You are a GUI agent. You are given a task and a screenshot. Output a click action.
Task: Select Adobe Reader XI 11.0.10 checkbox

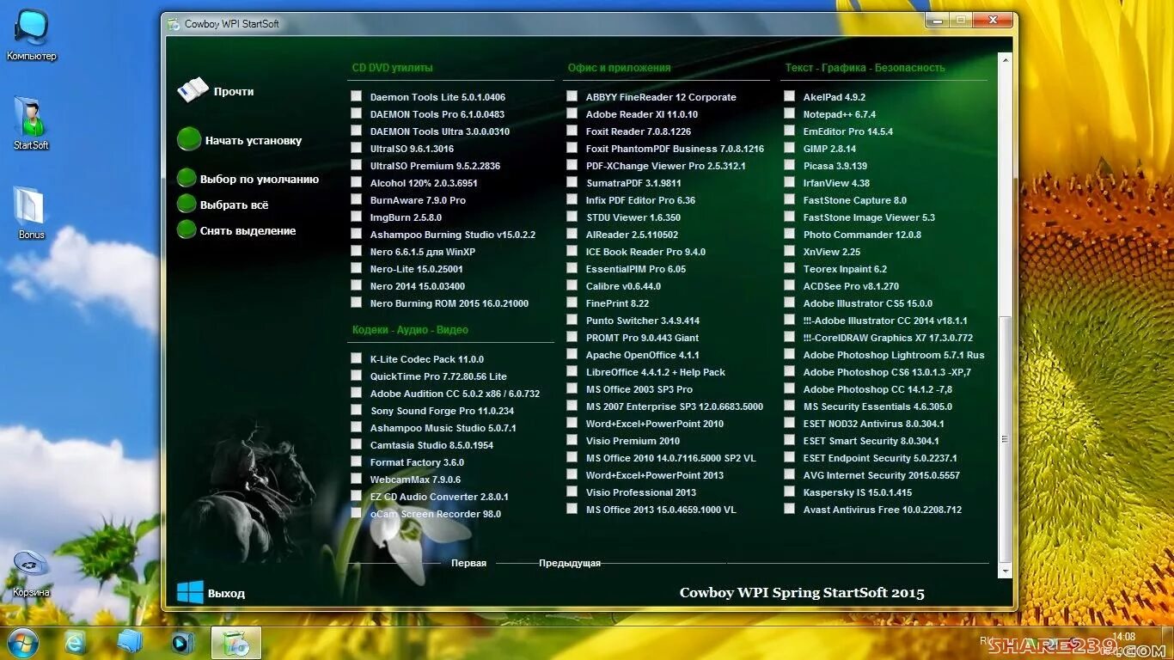(x=572, y=113)
